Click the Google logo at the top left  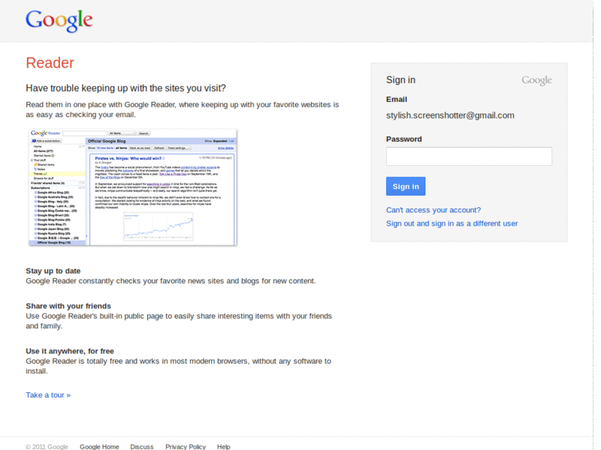pyautogui.click(x=59, y=20)
